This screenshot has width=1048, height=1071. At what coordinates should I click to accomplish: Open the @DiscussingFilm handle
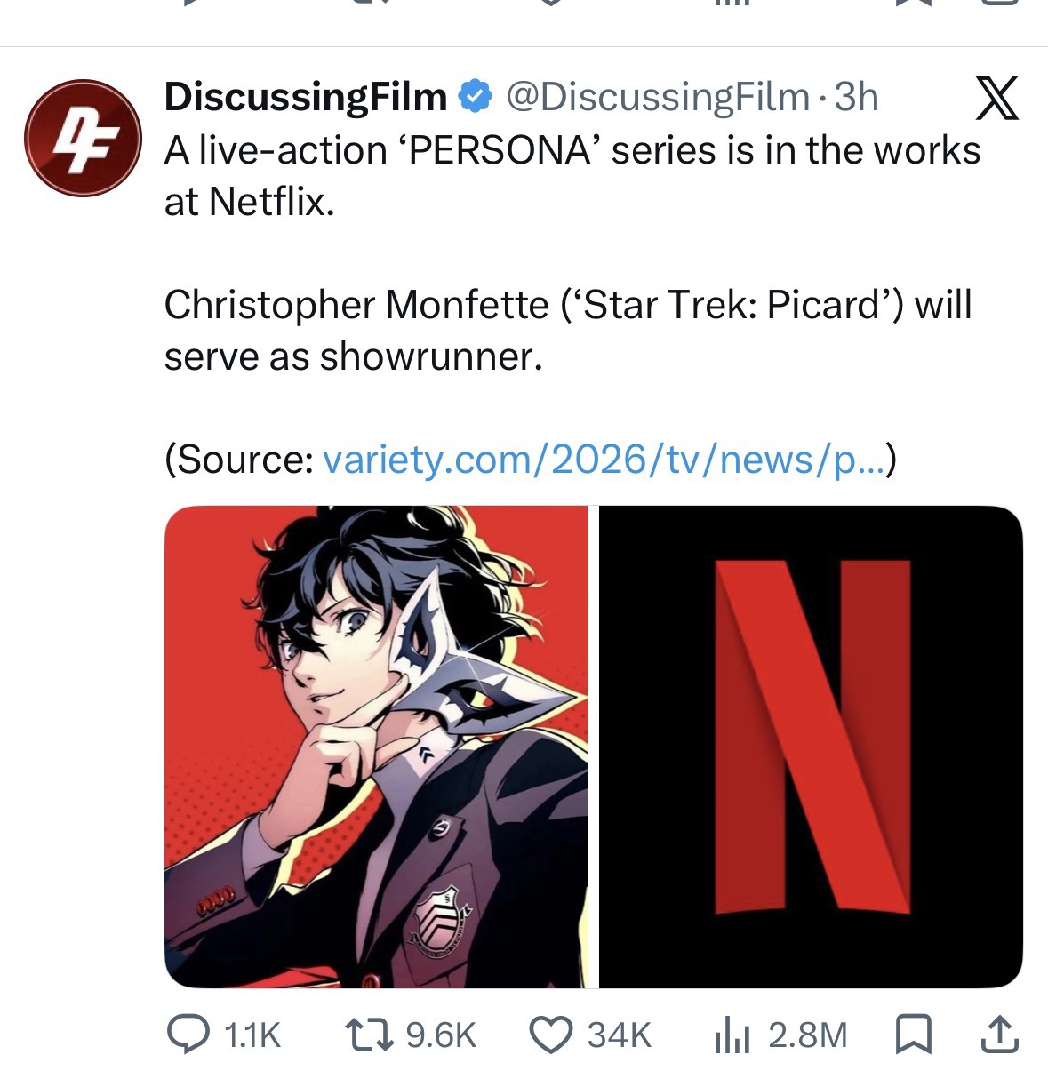point(658,97)
